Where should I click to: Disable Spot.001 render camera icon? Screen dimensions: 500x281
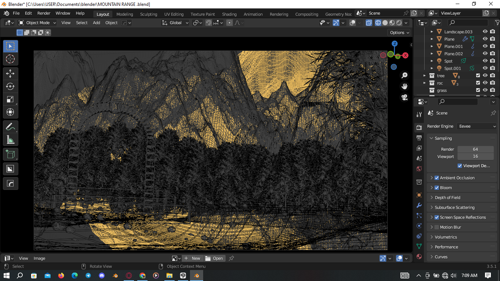(x=492, y=68)
